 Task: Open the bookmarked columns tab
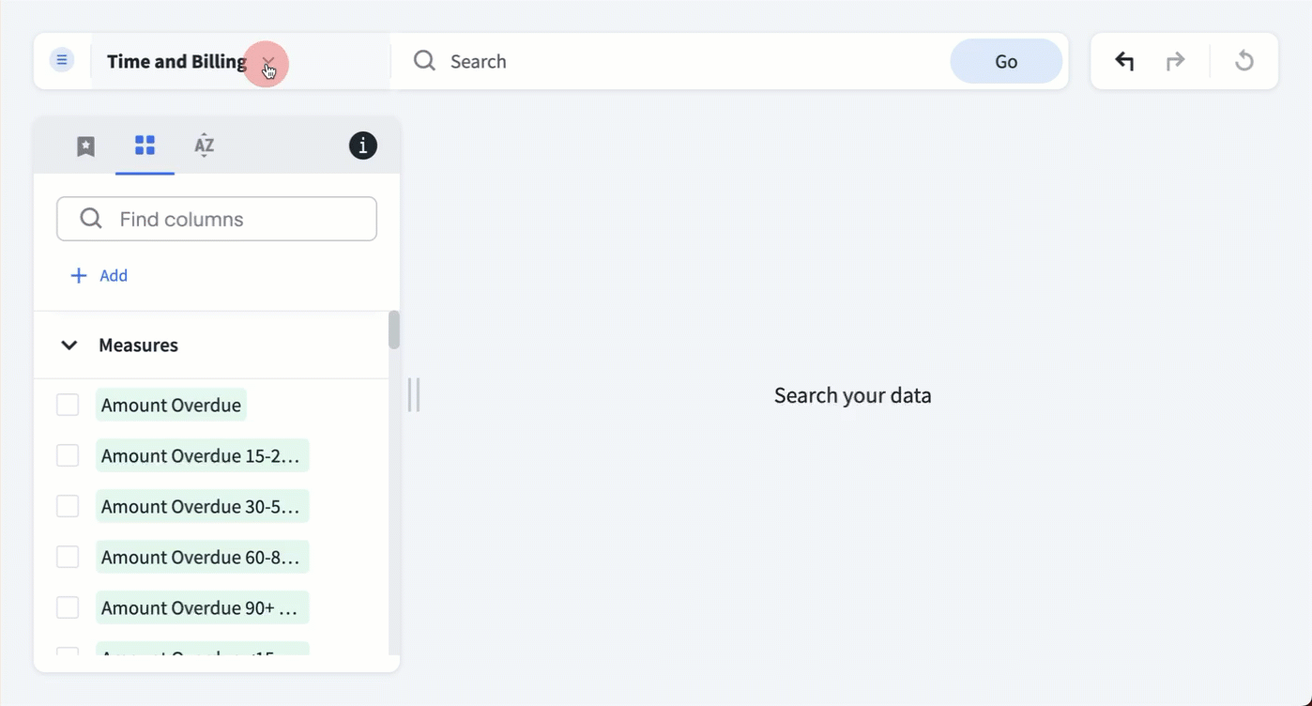(x=85, y=146)
